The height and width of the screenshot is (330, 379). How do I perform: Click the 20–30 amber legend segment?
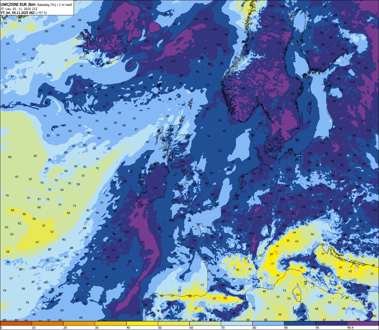(79, 323)
